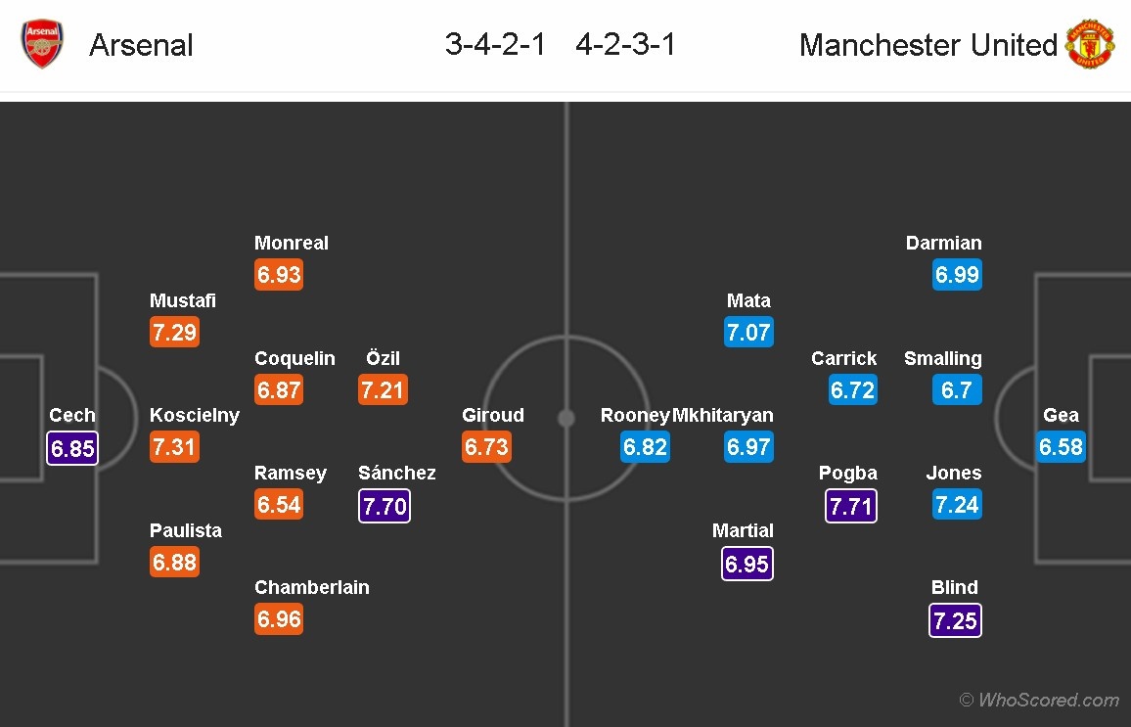Click the Arsenal club crest
The image size is (1131, 727).
pos(42,45)
